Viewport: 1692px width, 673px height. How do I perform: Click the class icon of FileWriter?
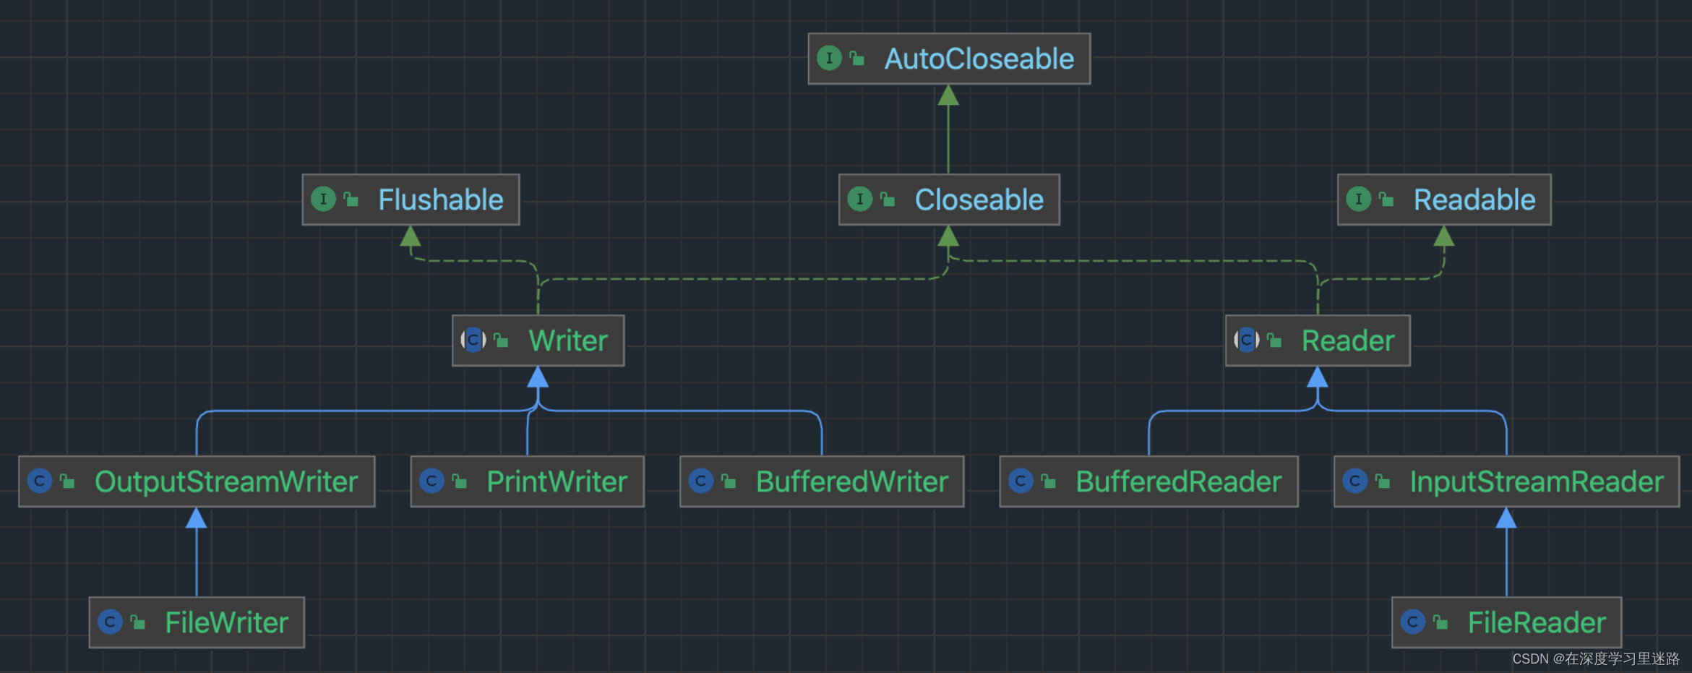point(110,622)
